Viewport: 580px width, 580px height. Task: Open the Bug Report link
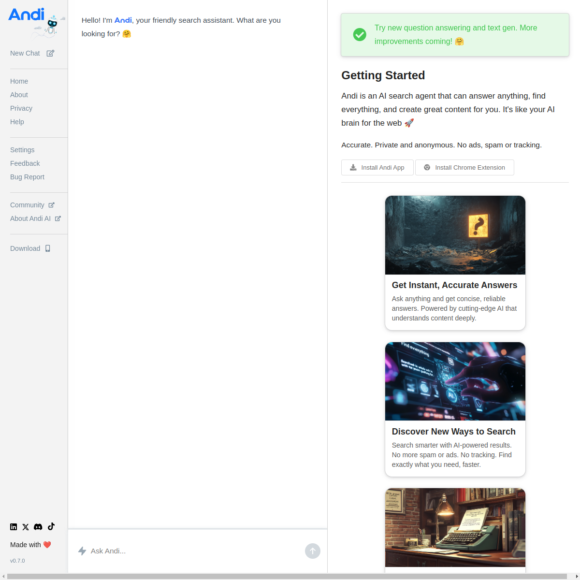point(27,177)
